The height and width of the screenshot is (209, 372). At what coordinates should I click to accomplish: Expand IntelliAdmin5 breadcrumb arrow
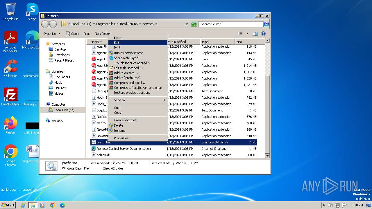140,24
